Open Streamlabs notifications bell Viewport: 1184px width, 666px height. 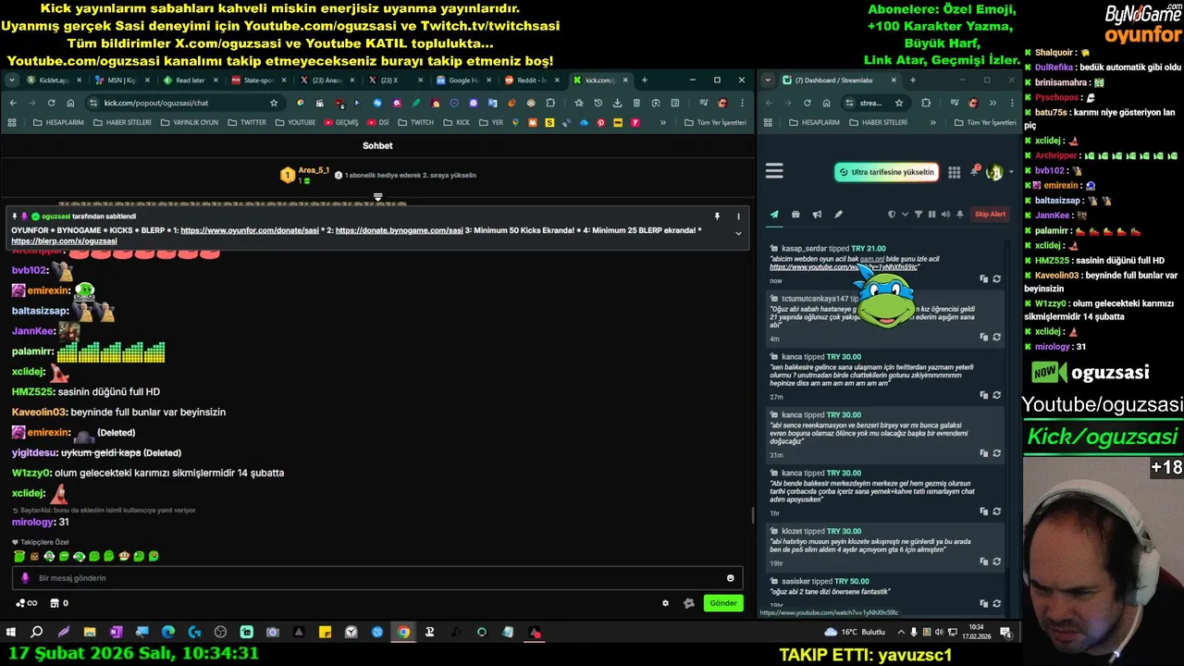[975, 172]
